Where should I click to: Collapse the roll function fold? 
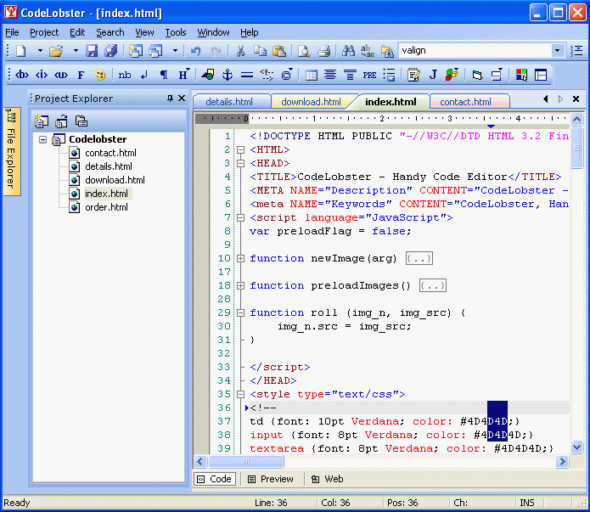click(x=240, y=312)
